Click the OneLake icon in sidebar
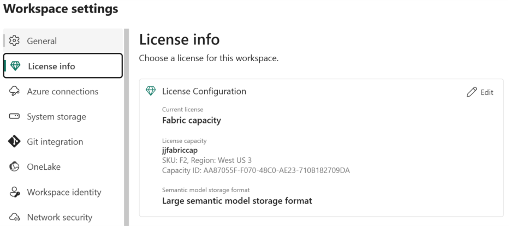This screenshot has width=511, height=226. [15, 167]
